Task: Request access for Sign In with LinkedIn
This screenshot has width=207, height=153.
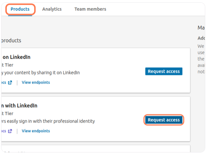Action: (x=164, y=120)
